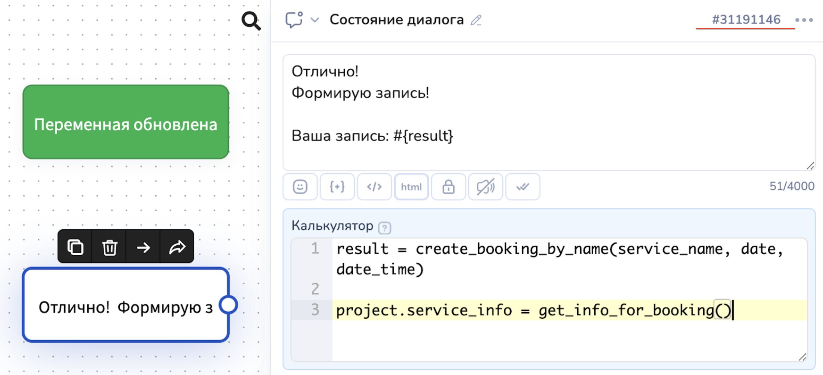The image size is (823, 375).
Task: Click the double checkmark button
Action: tap(523, 187)
